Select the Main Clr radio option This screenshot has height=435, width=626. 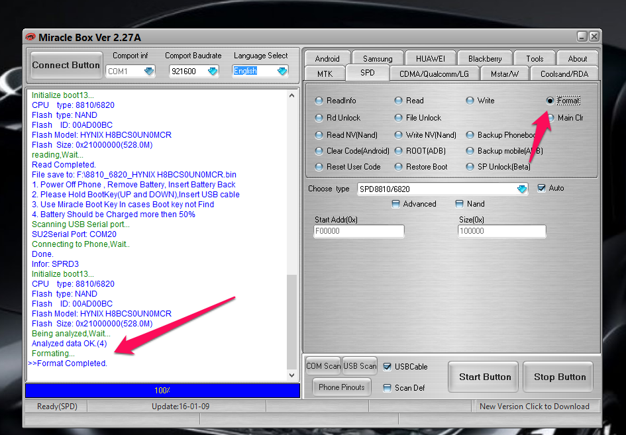(x=551, y=118)
